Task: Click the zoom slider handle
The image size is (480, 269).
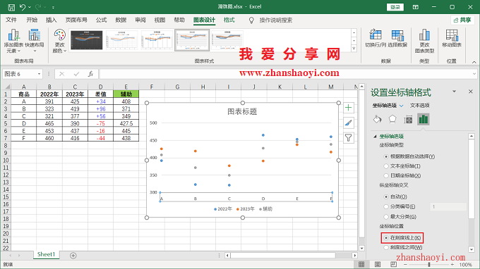Action: (429, 264)
